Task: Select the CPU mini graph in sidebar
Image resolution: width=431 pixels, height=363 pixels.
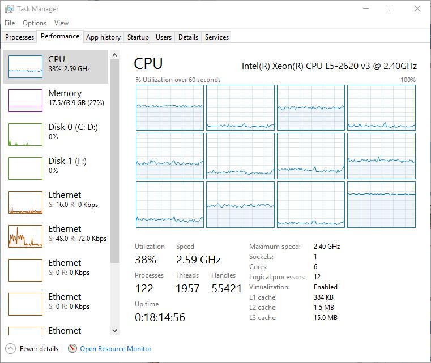Action: [25, 67]
